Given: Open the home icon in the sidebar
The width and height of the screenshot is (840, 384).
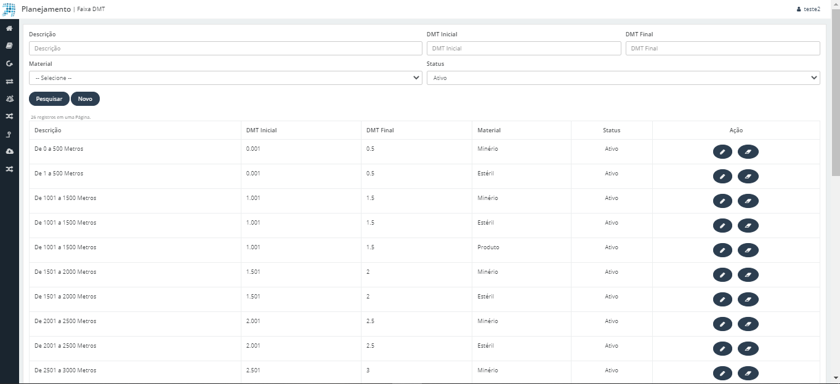Looking at the screenshot, I should click(x=9, y=29).
